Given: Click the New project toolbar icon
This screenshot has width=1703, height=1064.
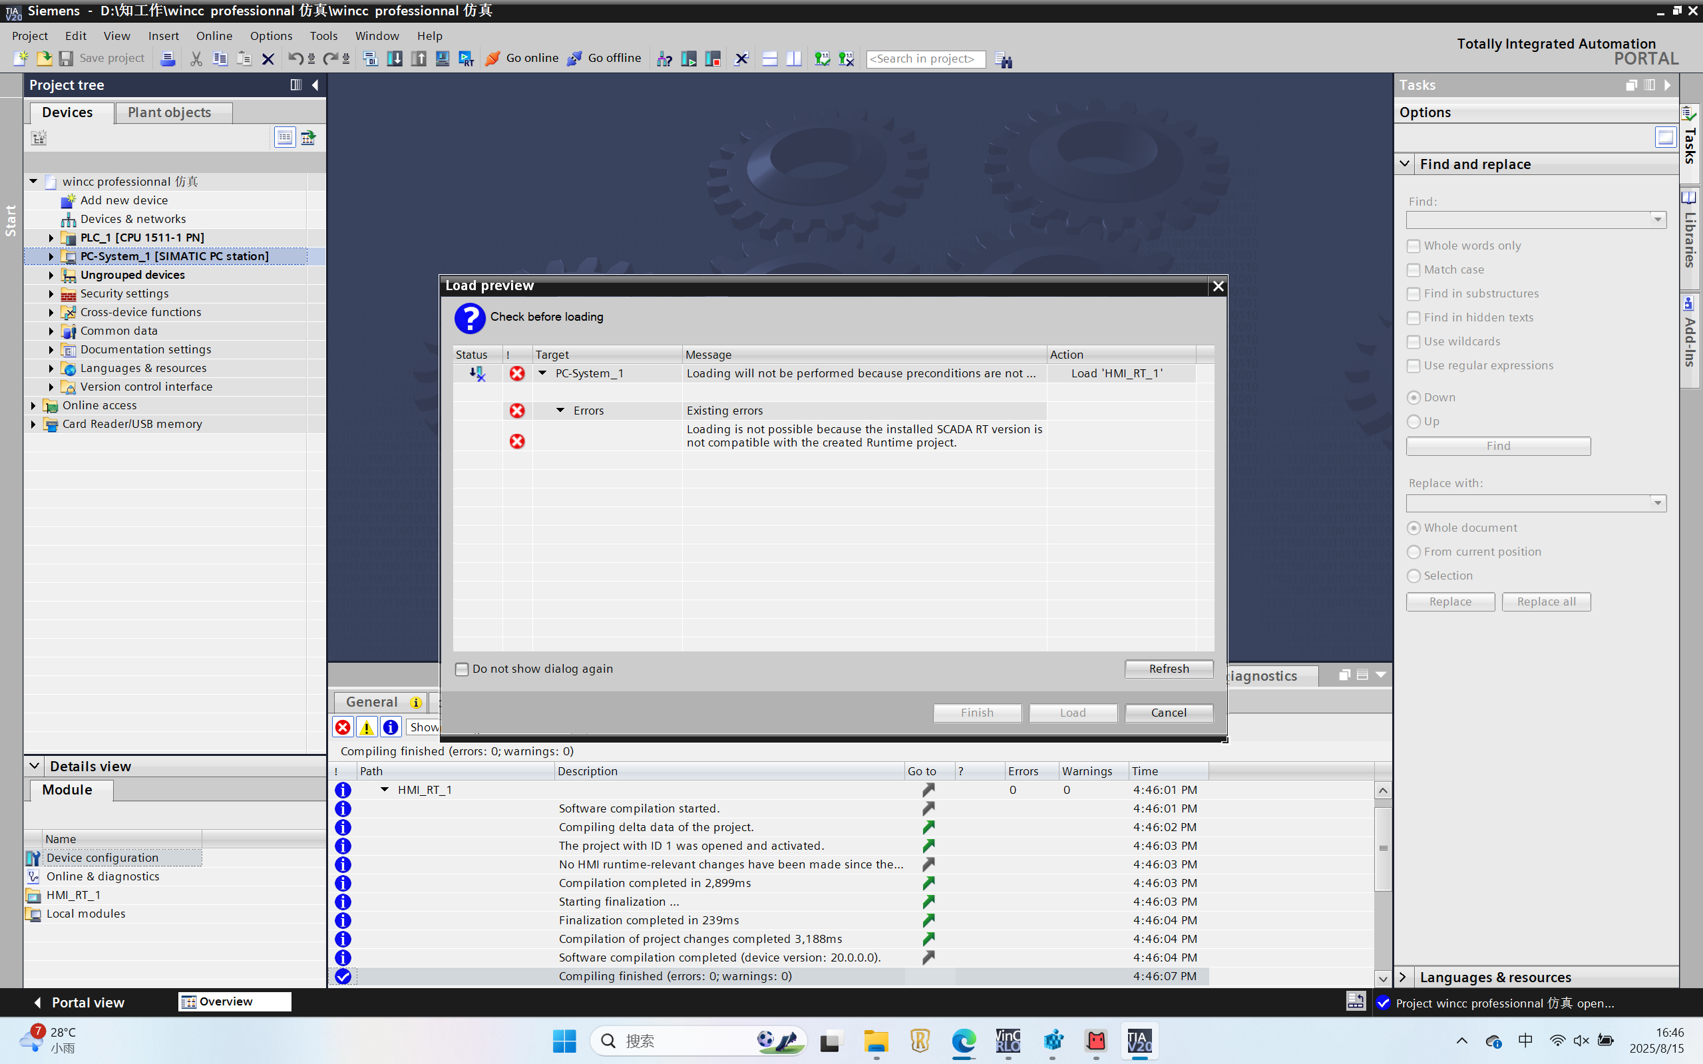Looking at the screenshot, I should tap(21, 59).
